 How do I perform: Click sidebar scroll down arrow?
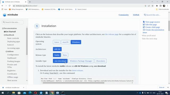[27, 80]
